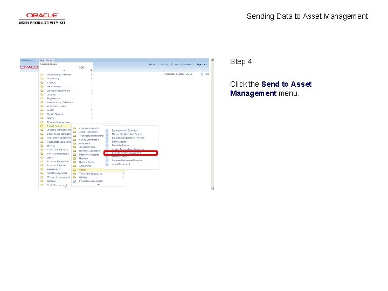Open the Revenue Collection submenu item
The height and width of the screenshot is (291, 388).
click(x=89, y=151)
